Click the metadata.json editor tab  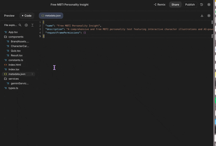click(x=51, y=16)
